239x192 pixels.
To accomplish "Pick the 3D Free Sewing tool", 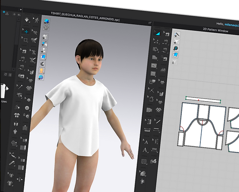I will coord(21,67).
